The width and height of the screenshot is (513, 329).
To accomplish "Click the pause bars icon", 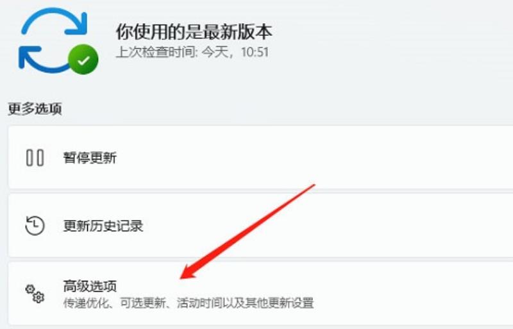I will [x=35, y=158].
